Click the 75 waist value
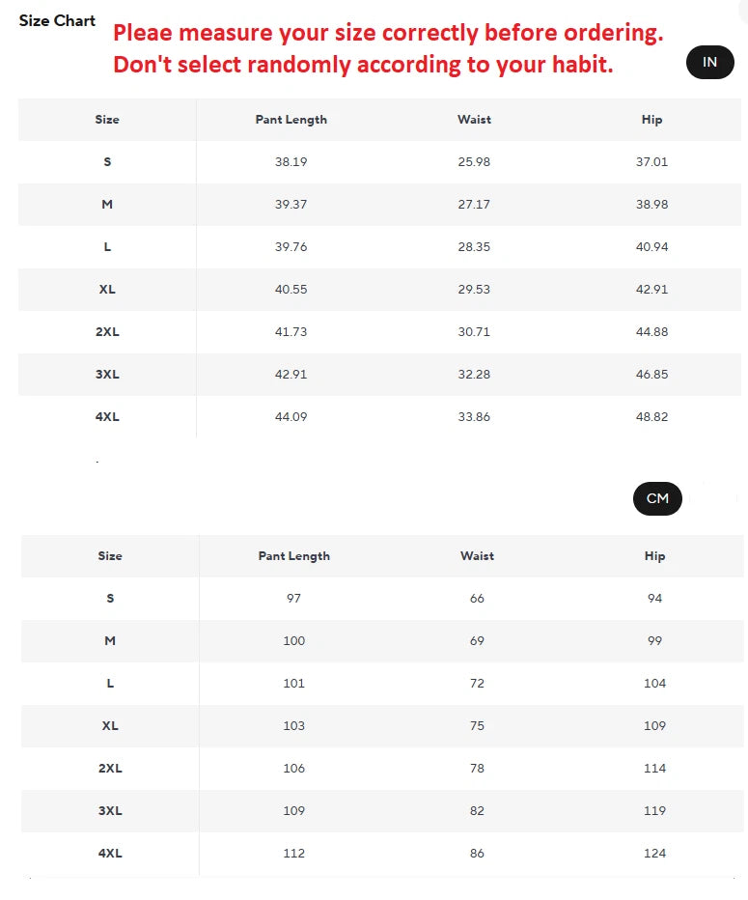This screenshot has height=900, width=748. click(x=477, y=726)
